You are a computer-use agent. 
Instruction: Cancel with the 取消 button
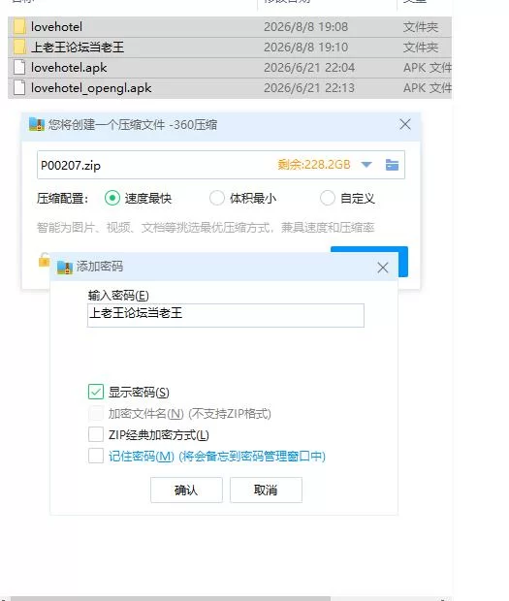pyautogui.click(x=266, y=490)
